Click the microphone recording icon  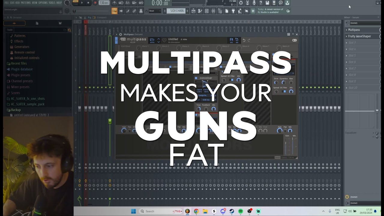254,3
